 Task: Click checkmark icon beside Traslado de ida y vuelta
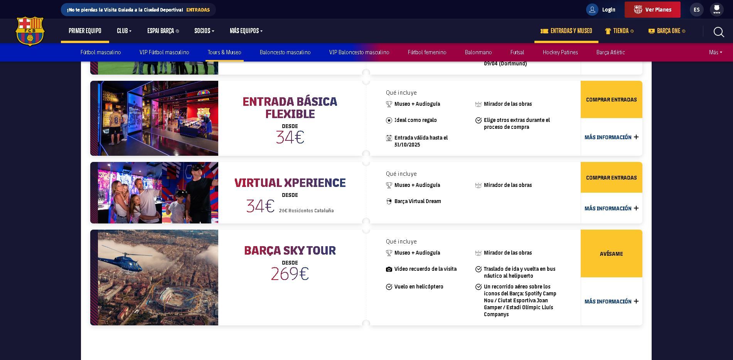(x=479, y=269)
